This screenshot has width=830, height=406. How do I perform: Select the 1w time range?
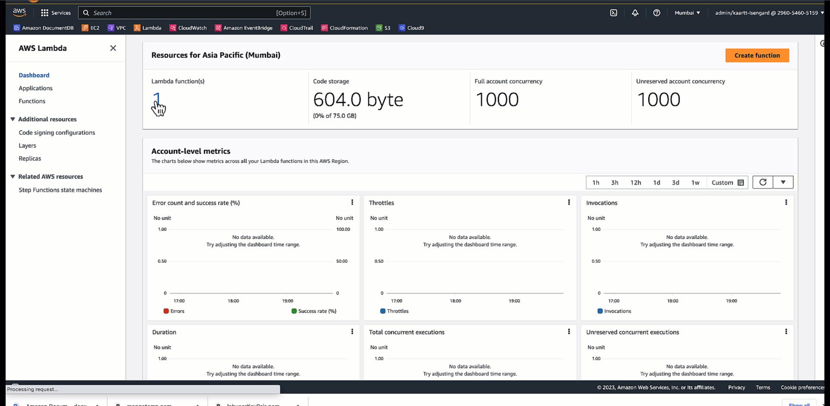(695, 182)
